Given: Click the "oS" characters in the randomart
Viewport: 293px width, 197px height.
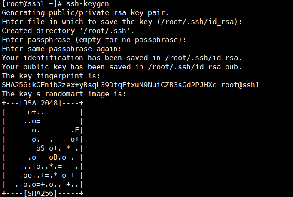Looking at the screenshot, I should pyautogui.click(x=40, y=148).
